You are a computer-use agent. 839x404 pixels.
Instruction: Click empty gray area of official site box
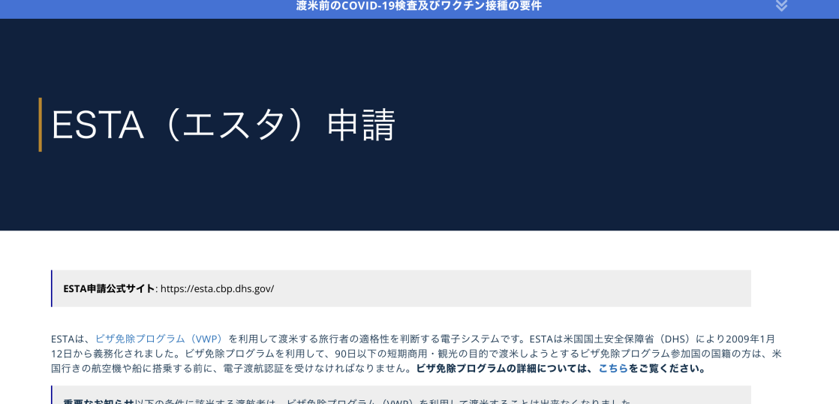pos(525,288)
